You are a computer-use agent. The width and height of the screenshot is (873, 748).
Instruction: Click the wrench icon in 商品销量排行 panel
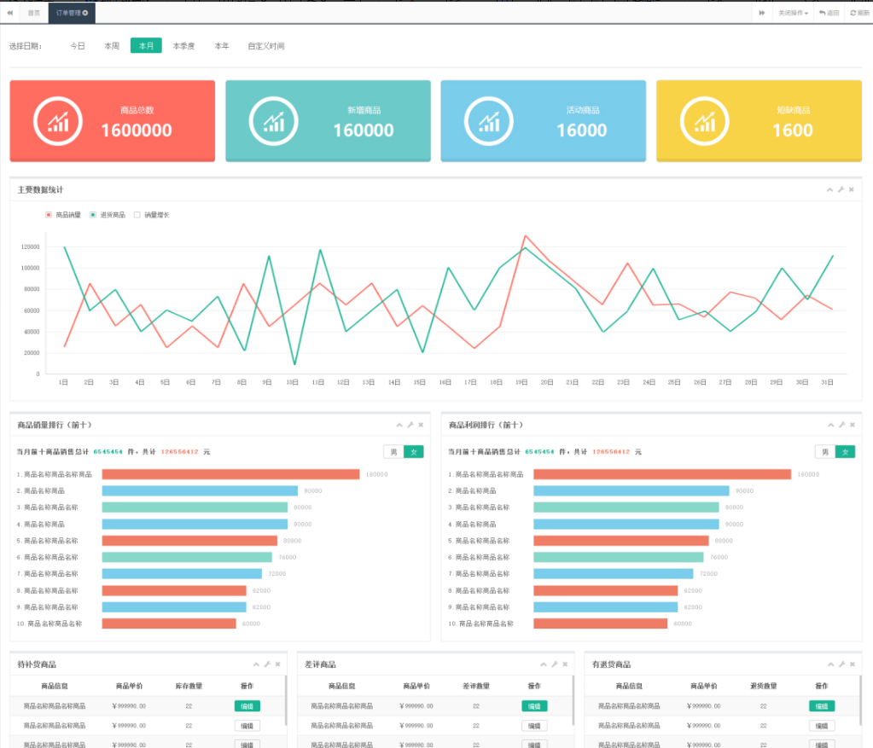click(410, 425)
